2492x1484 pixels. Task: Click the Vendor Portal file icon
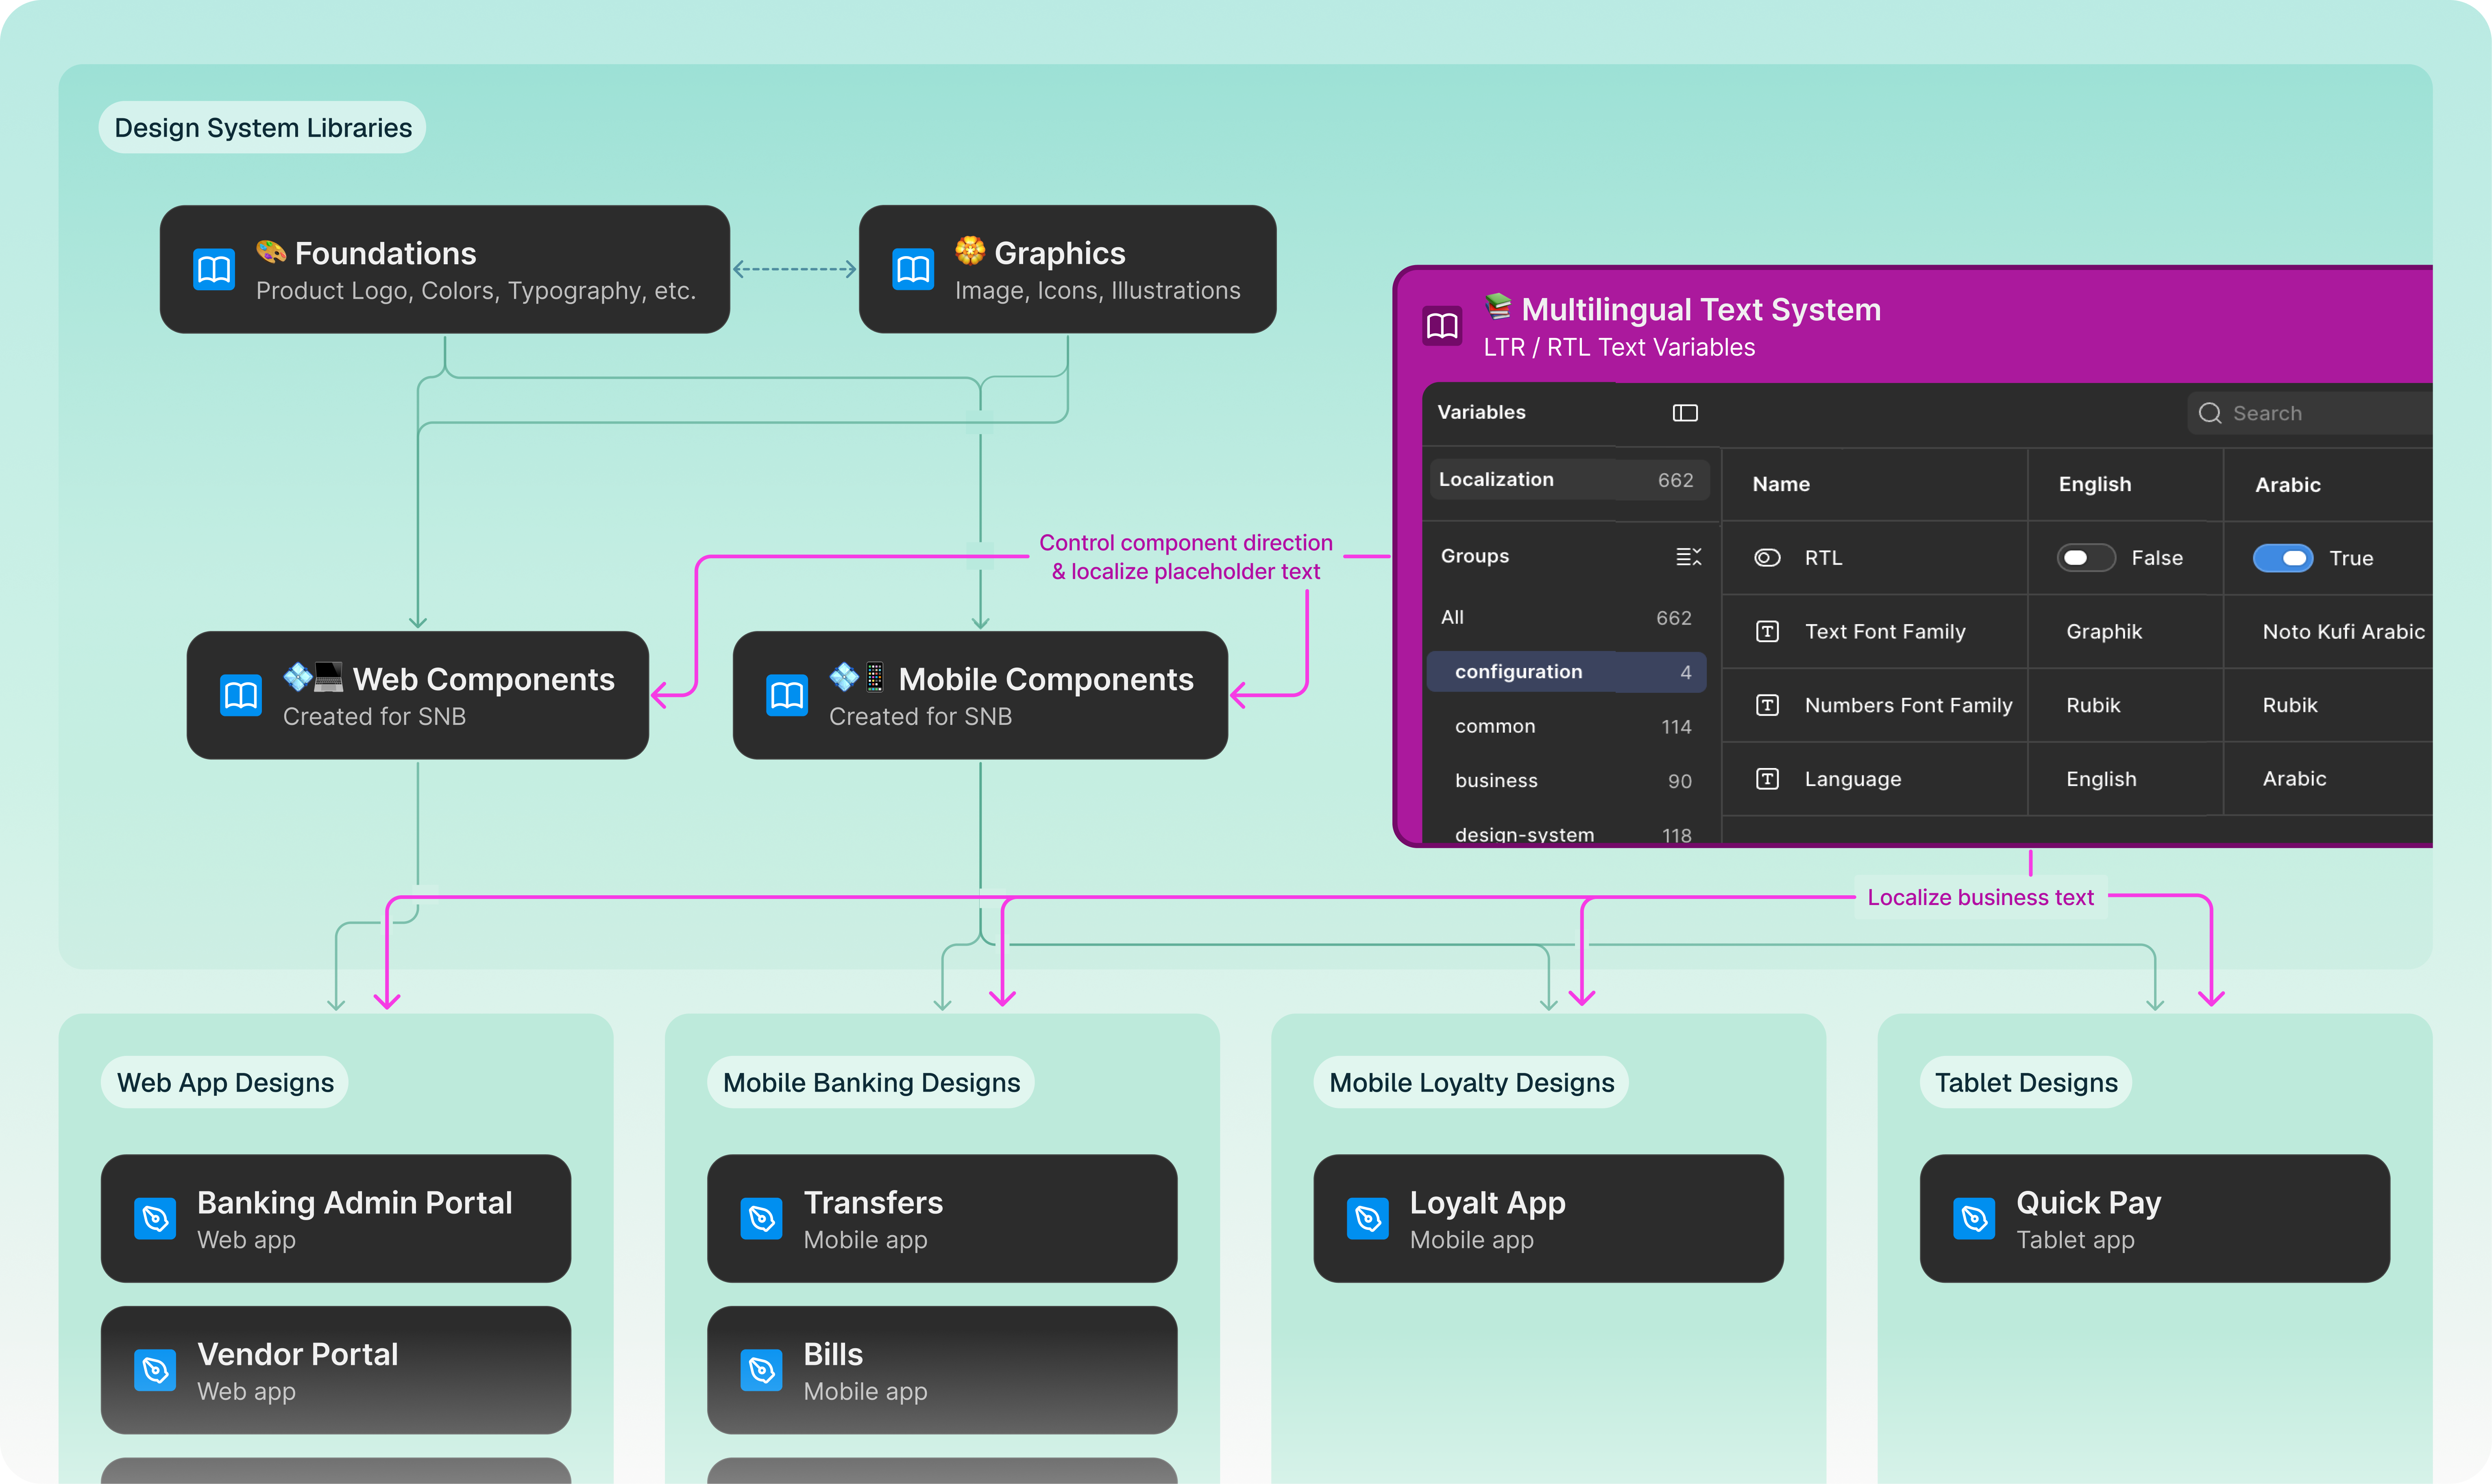click(155, 1370)
